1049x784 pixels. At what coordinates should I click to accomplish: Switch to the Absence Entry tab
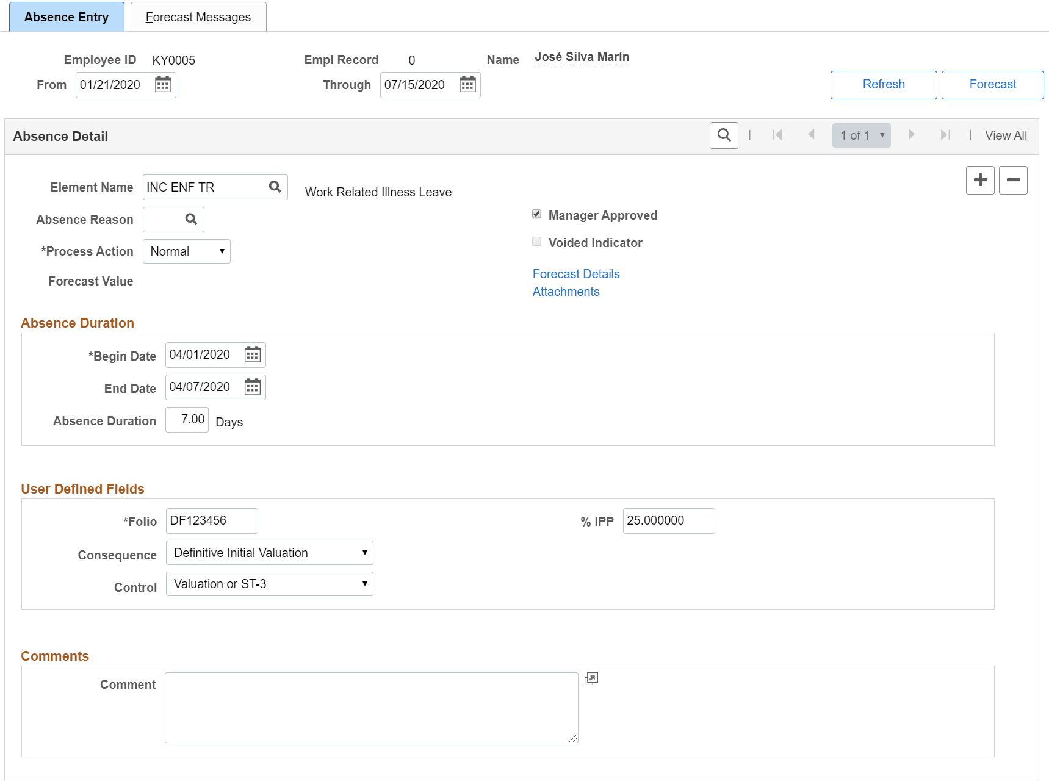[x=67, y=17]
